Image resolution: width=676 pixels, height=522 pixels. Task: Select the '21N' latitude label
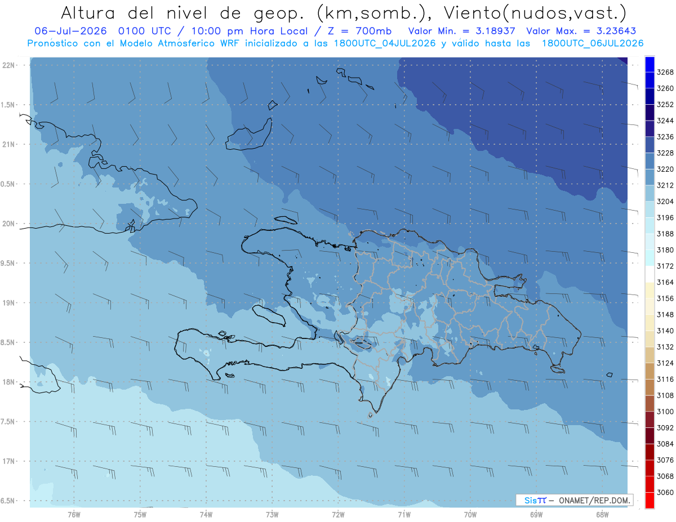(x=8, y=145)
